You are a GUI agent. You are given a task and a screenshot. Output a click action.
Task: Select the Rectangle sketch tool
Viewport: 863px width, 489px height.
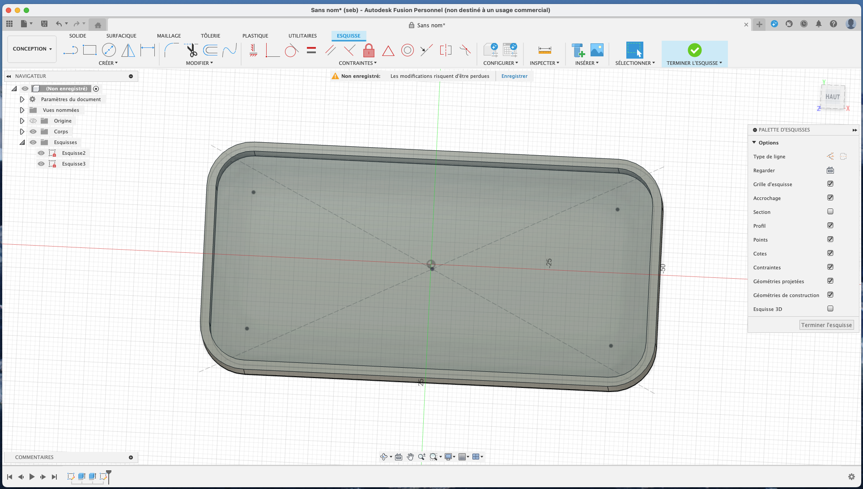pyautogui.click(x=89, y=50)
